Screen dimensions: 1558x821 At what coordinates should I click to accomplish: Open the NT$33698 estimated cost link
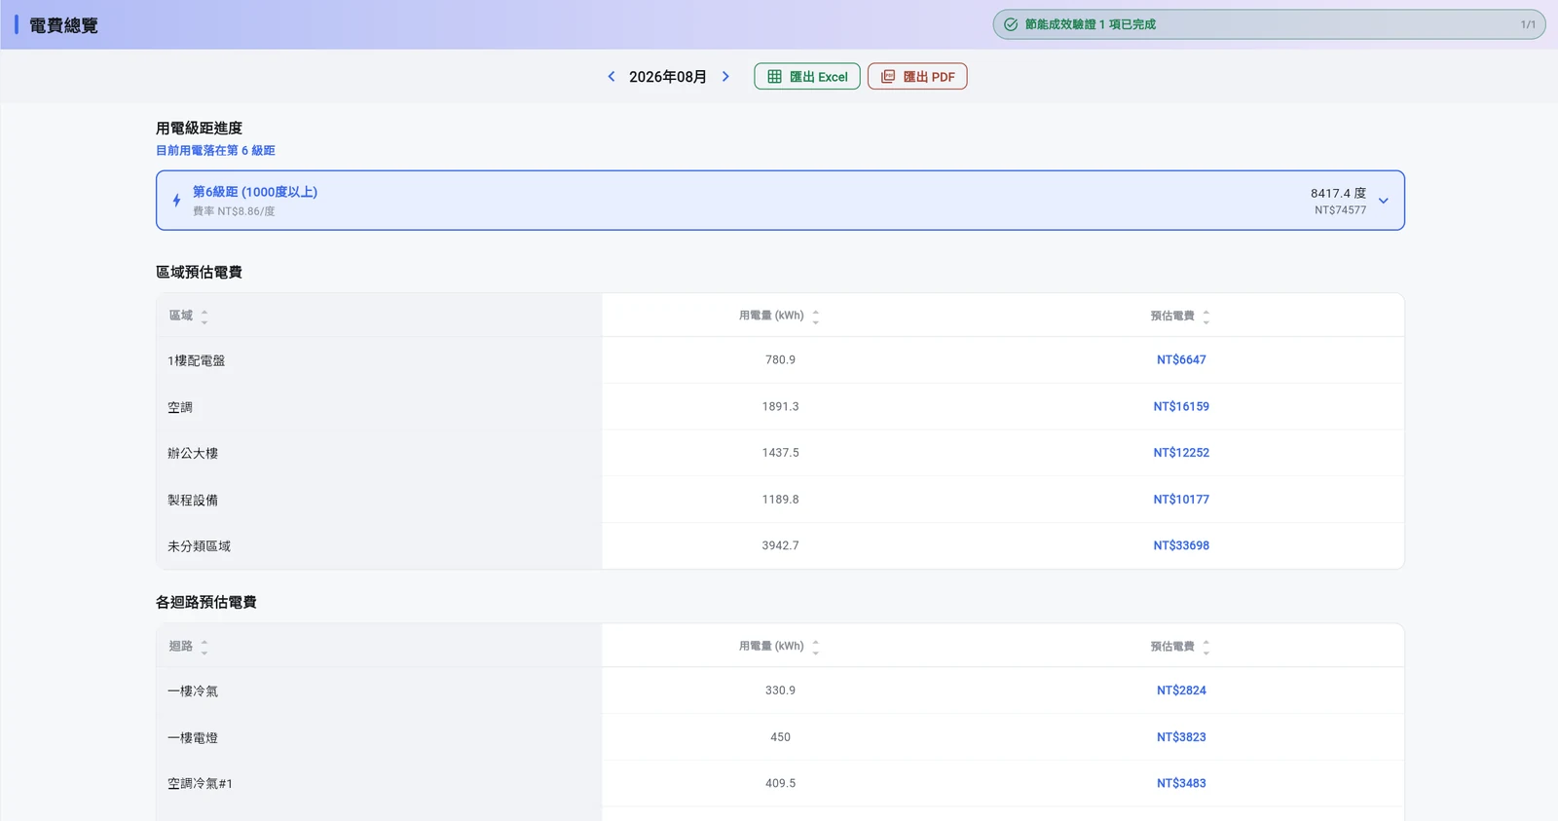(x=1181, y=546)
